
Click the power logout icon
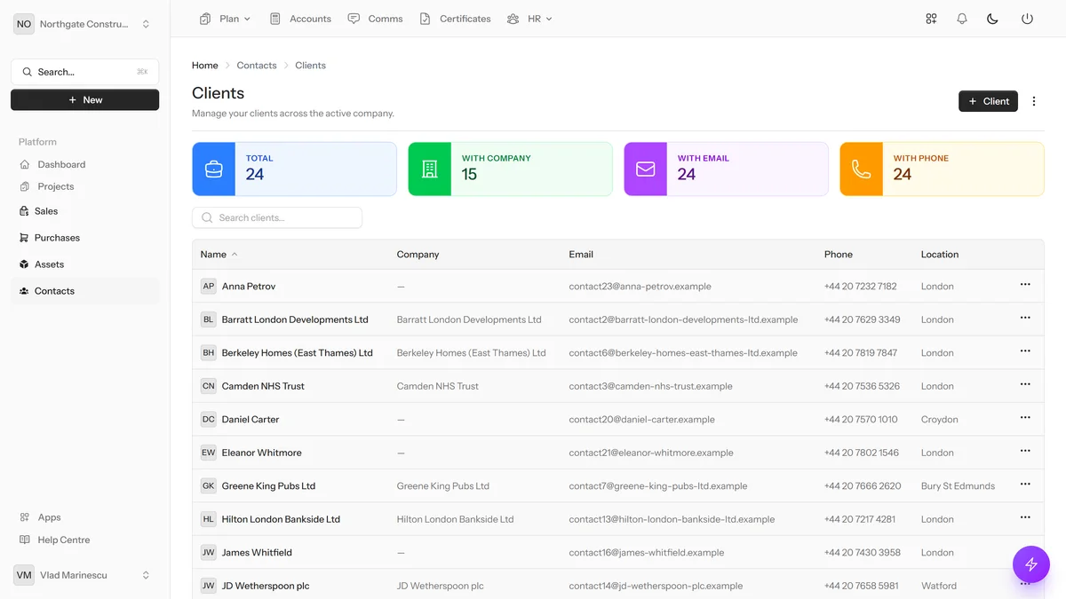1027,19
